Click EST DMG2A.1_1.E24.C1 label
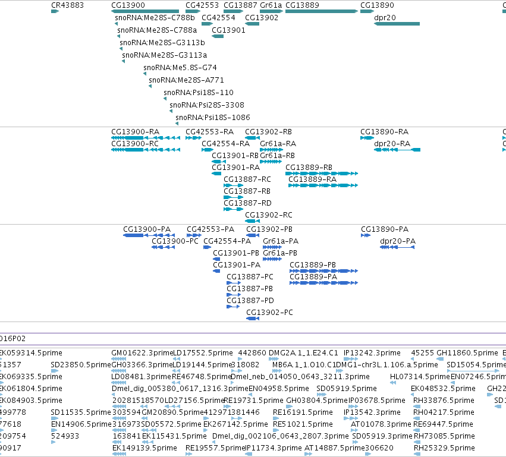 tap(303, 353)
